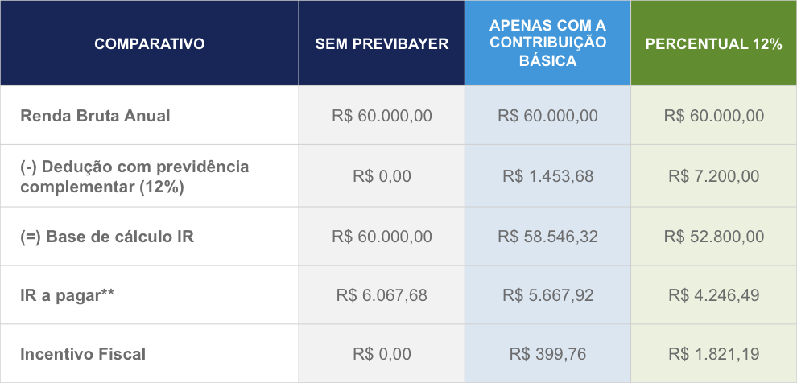Click the Incentivo Fiscal row label
The width and height of the screenshot is (797, 383).
click(x=83, y=353)
